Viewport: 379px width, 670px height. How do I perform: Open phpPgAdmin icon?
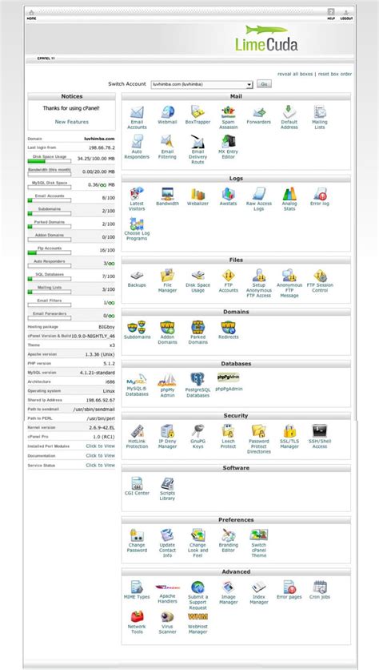[x=229, y=382]
